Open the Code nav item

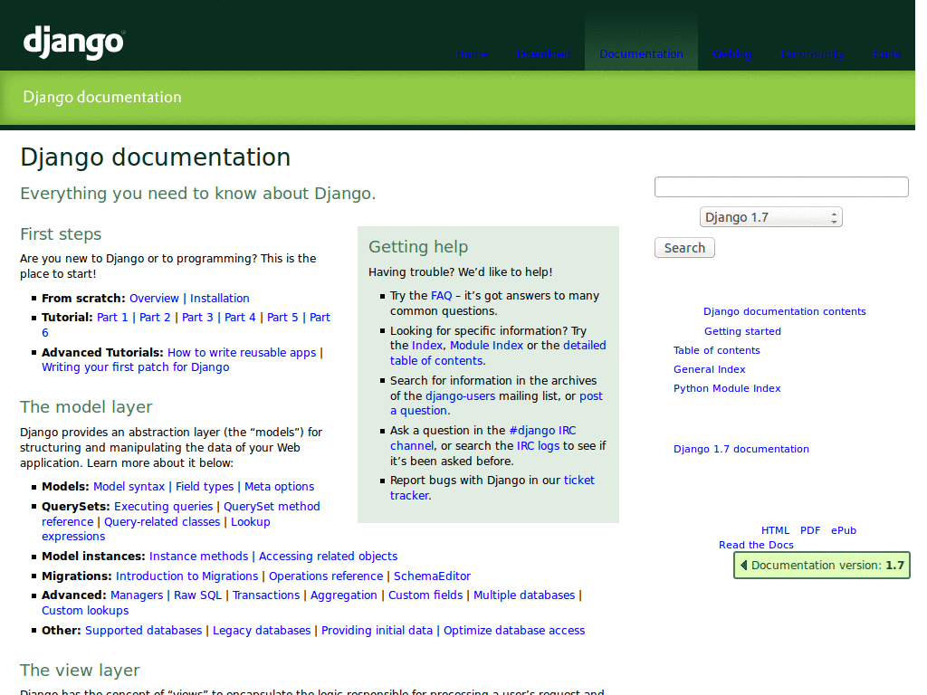887,54
